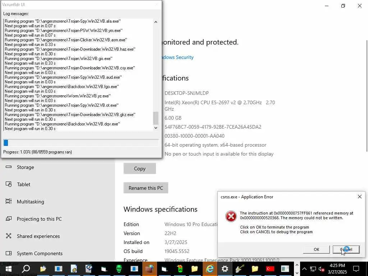Open the Windows Security link
Viewport: 368px width, 276px height.
(x=178, y=57)
